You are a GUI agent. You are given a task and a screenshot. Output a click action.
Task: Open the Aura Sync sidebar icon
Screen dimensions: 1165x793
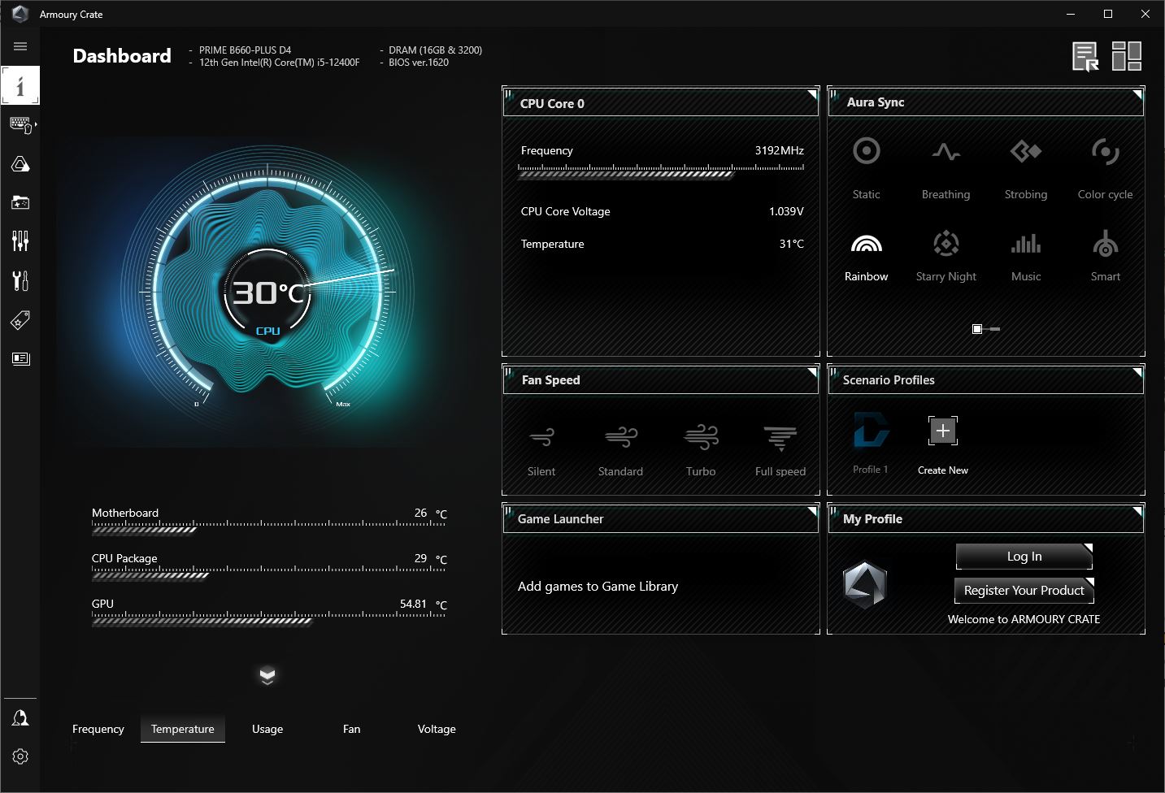tap(20, 164)
